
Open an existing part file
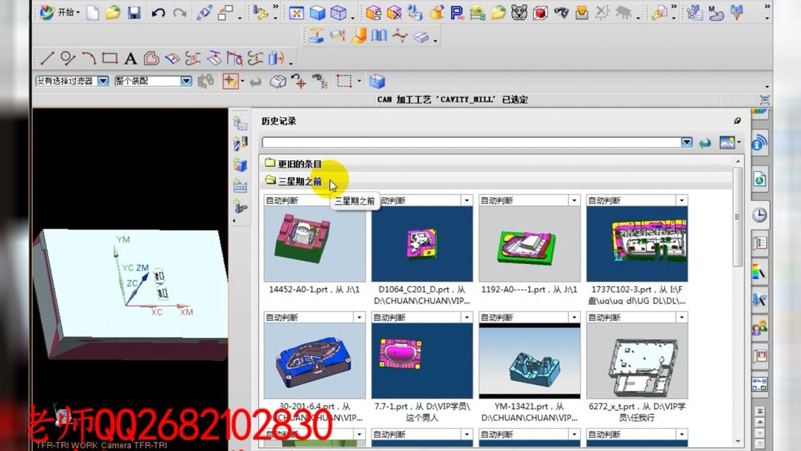point(113,13)
